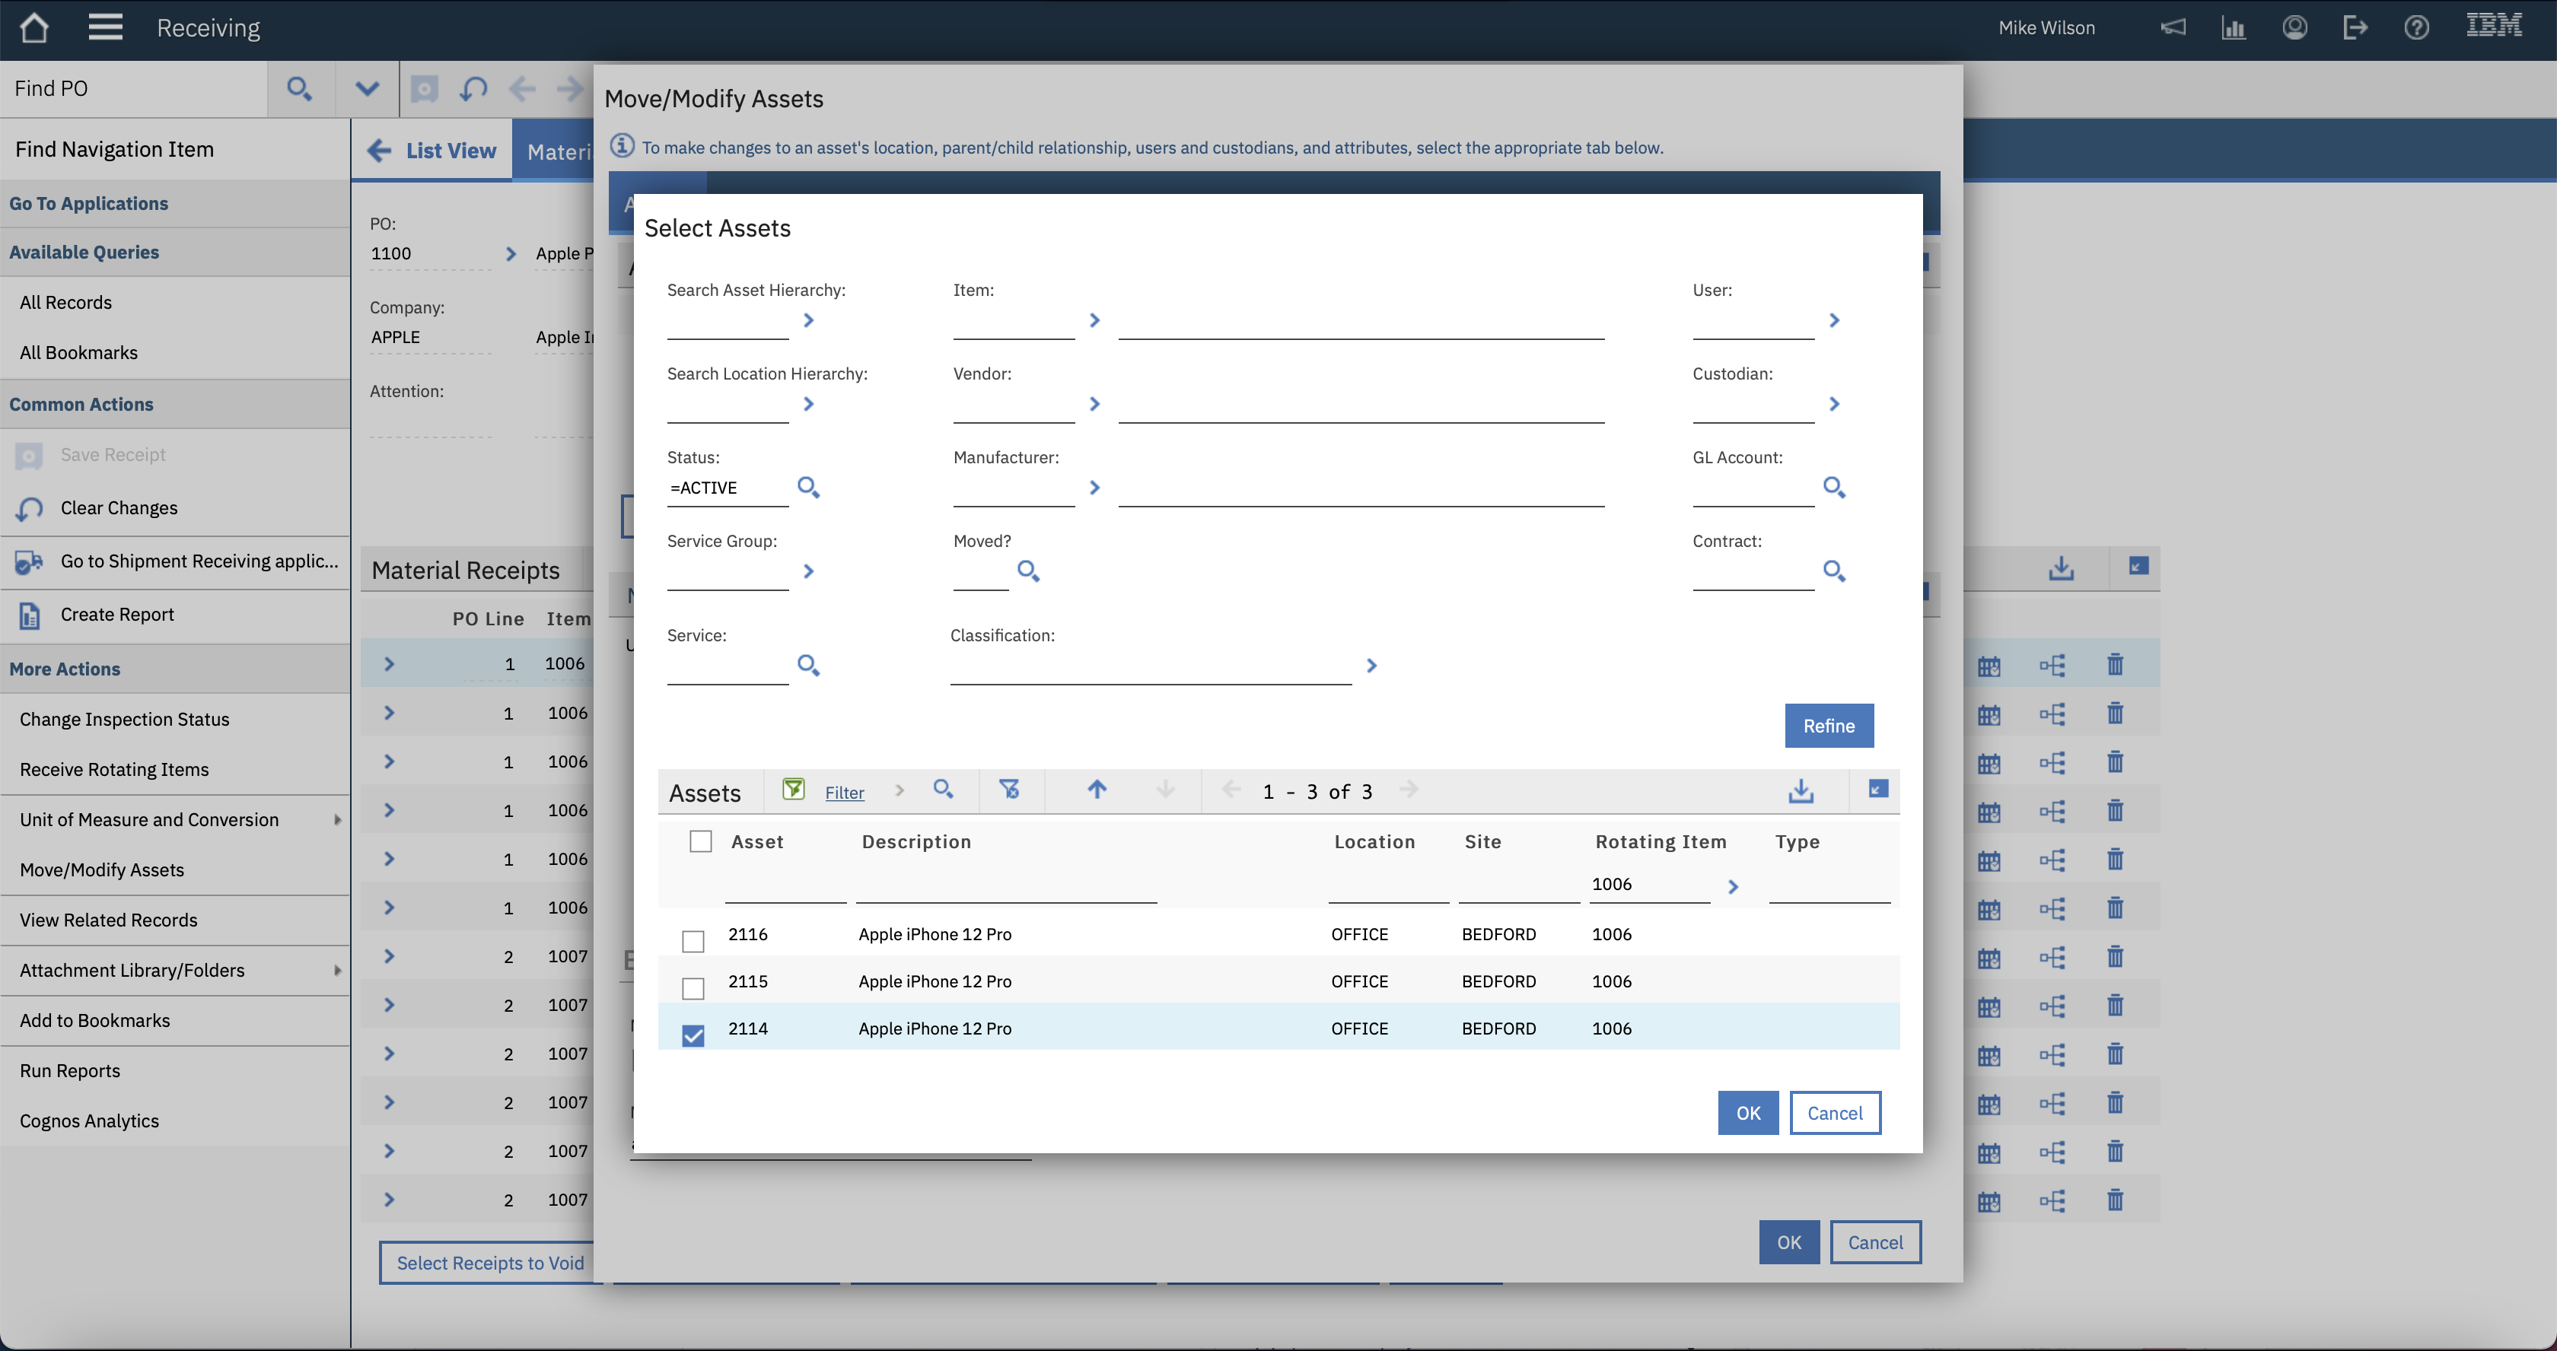Click the Home icon in the top bar
The image size is (2557, 1351).
tap(33, 28)
